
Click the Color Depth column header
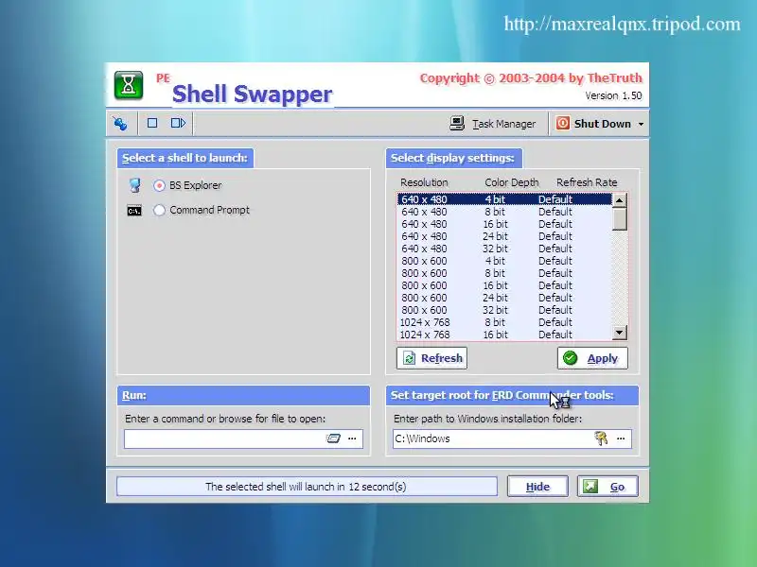tap(511, 182)
